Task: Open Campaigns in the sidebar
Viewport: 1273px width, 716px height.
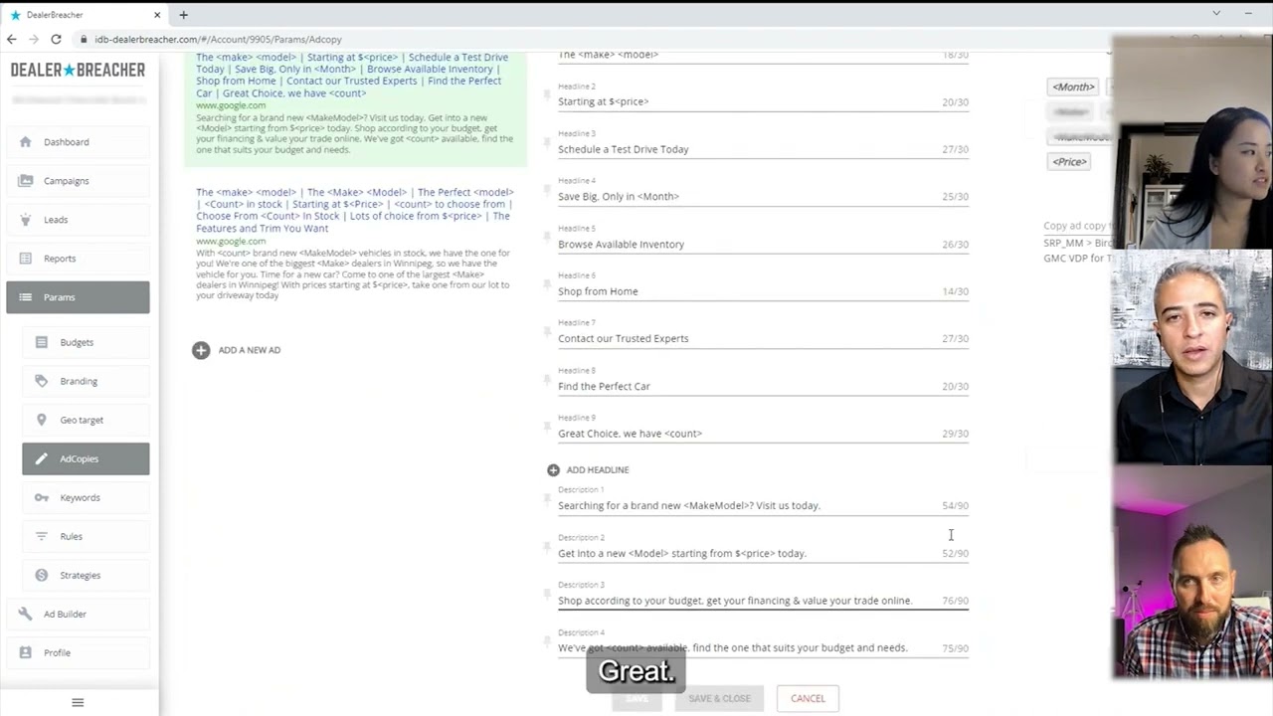Action: coord(78,181)
